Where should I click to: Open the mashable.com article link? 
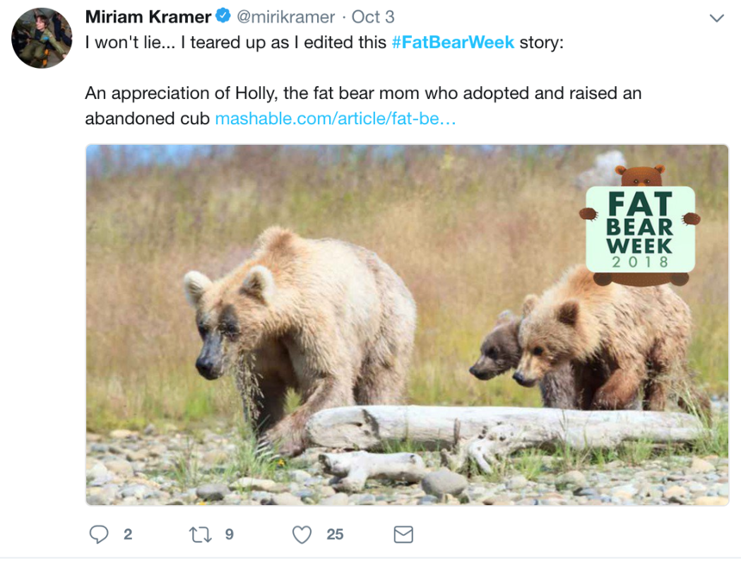point(335,119)
